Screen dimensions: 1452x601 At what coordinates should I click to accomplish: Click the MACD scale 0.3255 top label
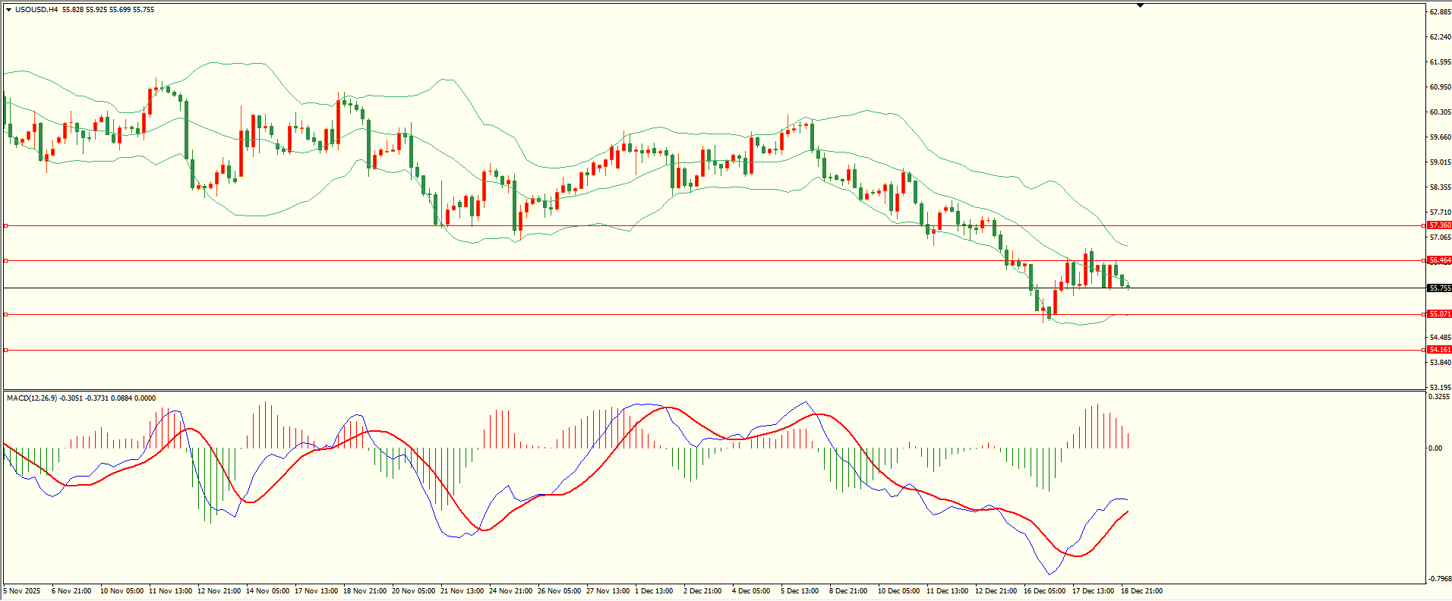(x=1439, y=397)
